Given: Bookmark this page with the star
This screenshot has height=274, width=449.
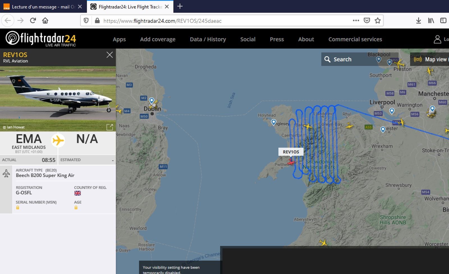Looking at the screenshot, I should 378,20.
